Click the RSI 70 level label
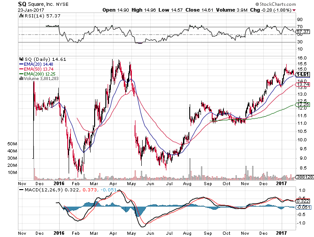Viewport: 314px width, 237px height. 300,26
